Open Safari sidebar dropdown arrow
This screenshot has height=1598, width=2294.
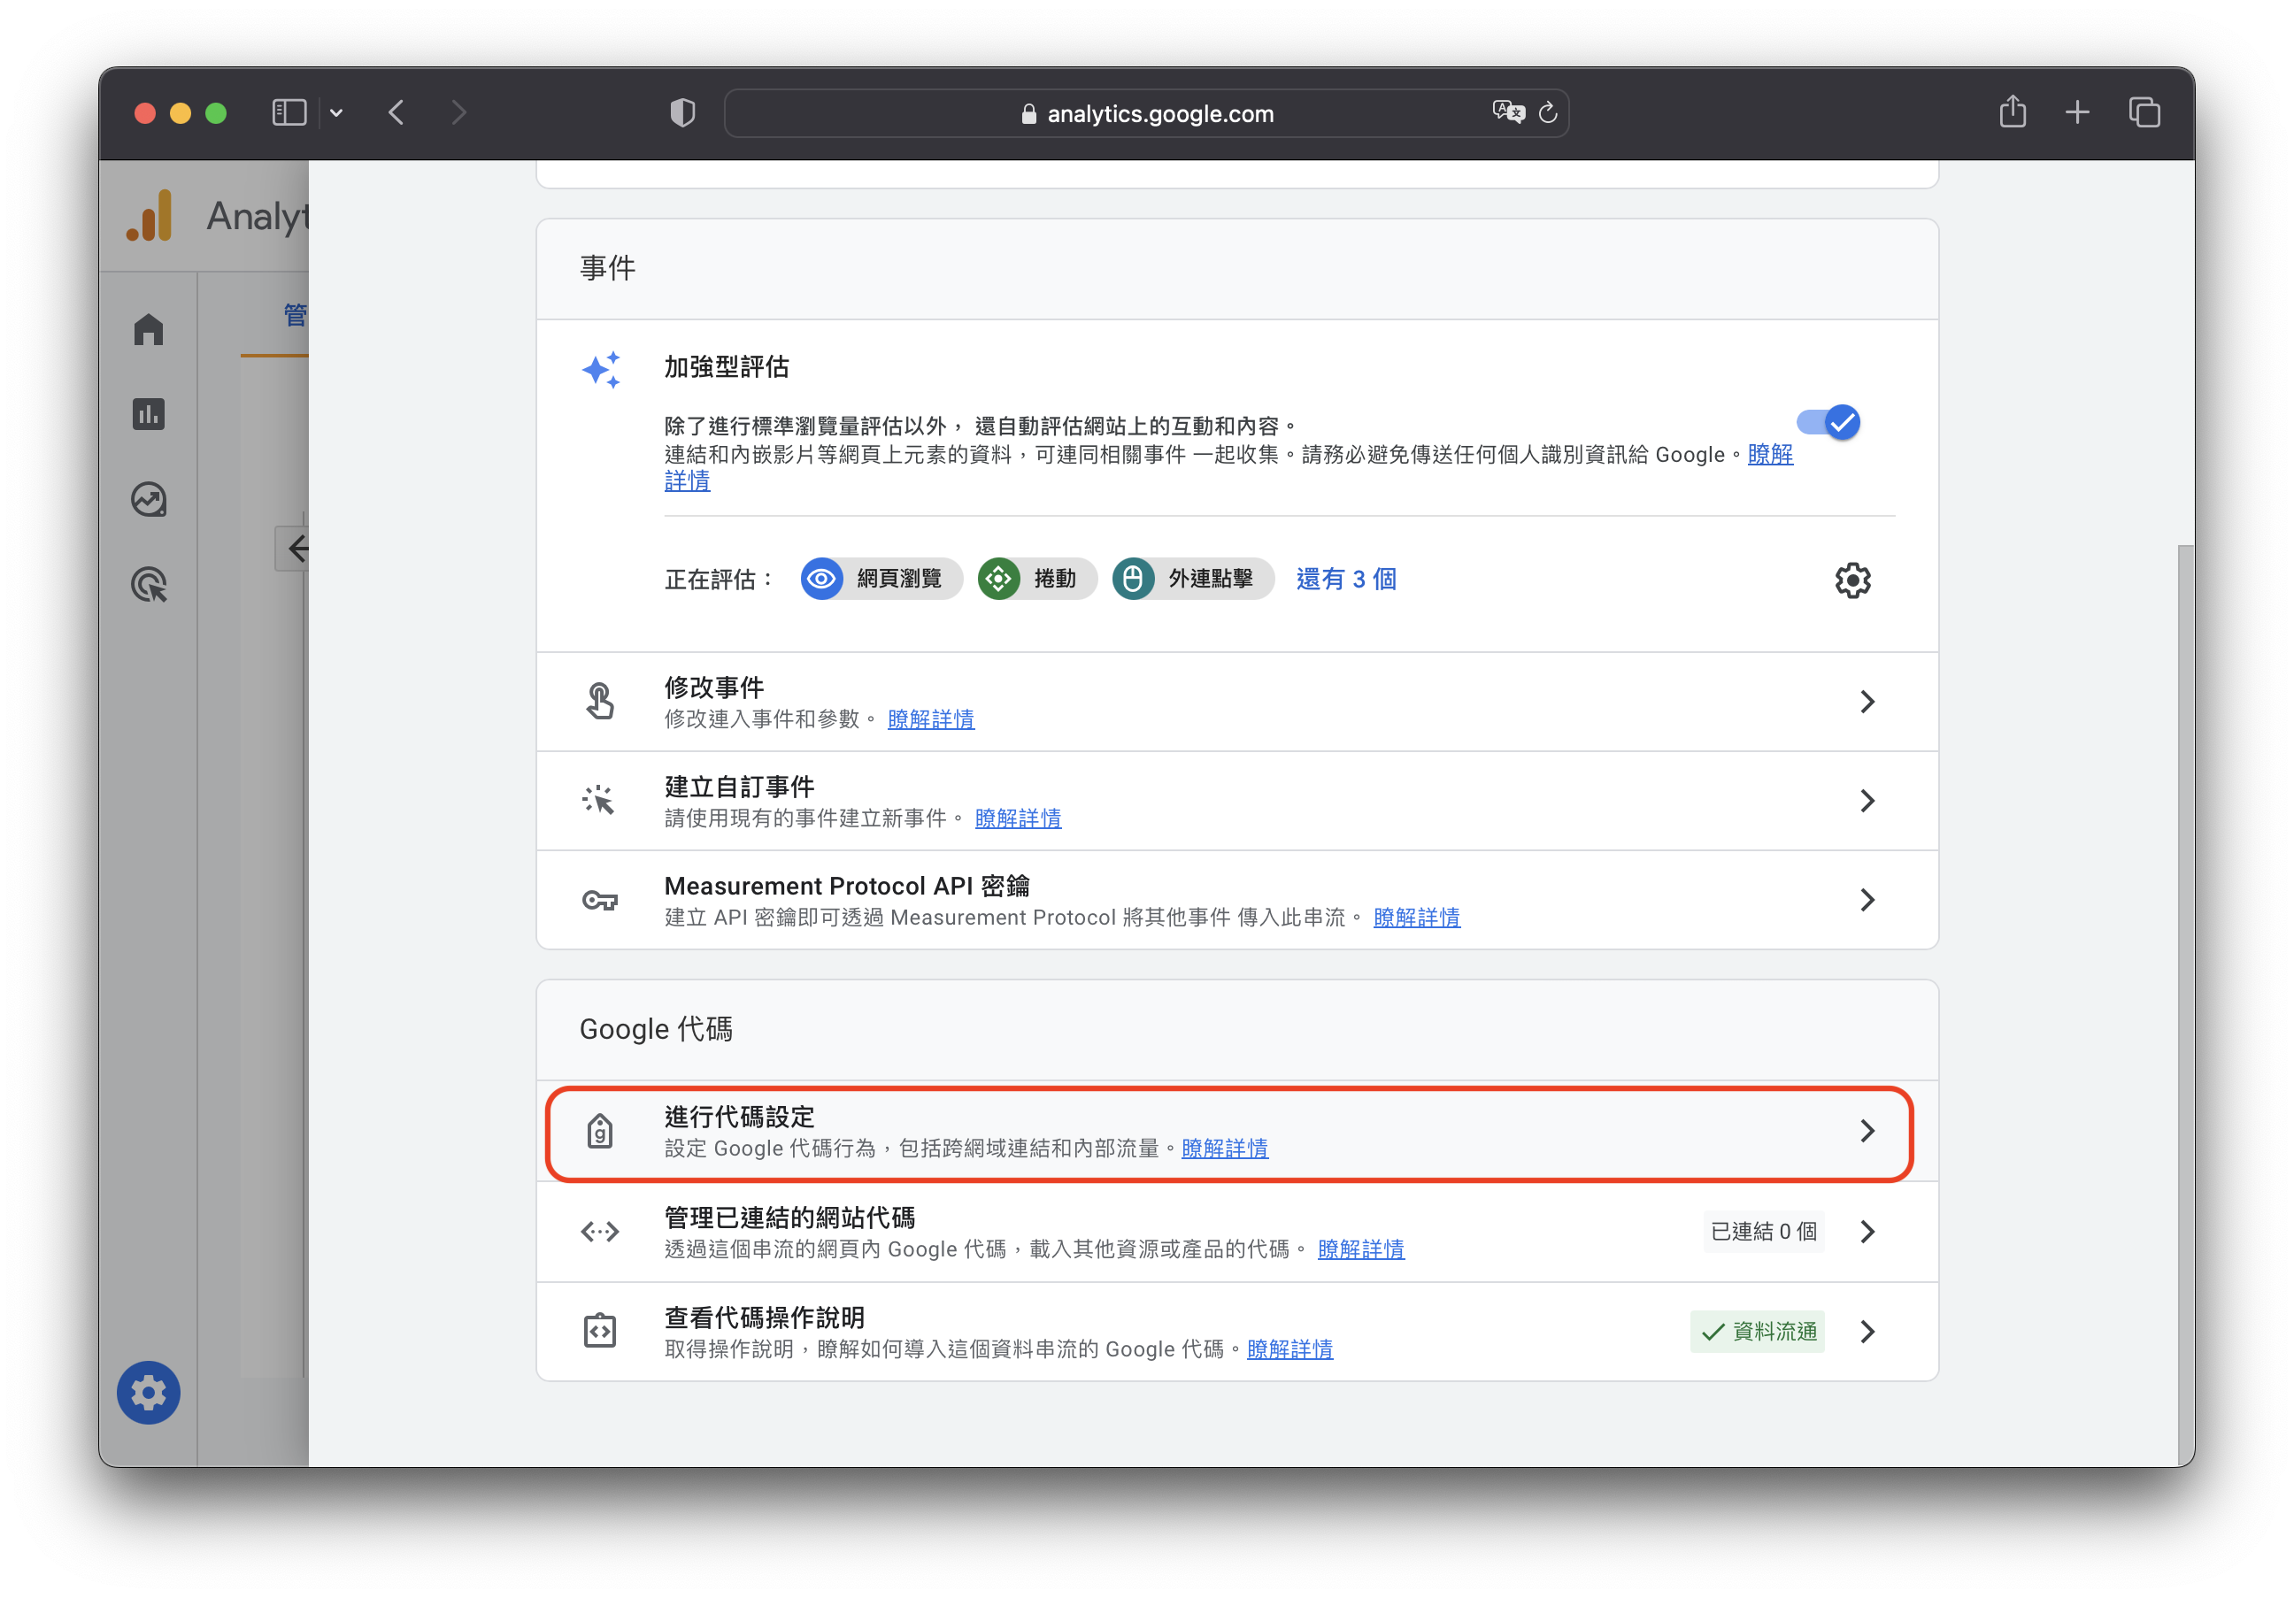pos(335,113)
